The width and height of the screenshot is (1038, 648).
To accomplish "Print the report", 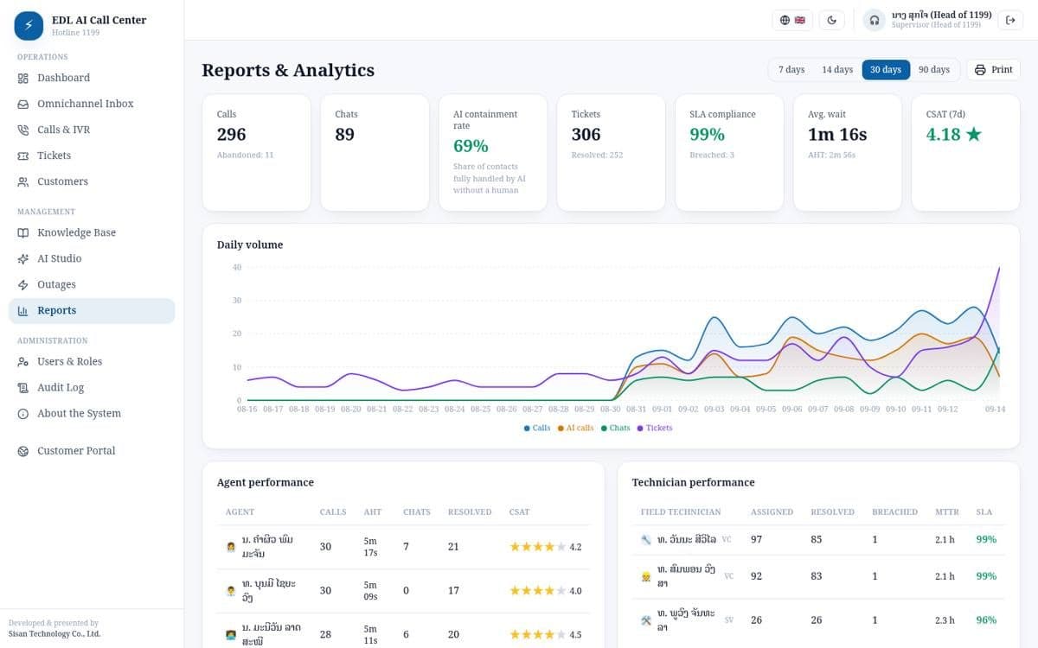I will [x=993, y=69].
